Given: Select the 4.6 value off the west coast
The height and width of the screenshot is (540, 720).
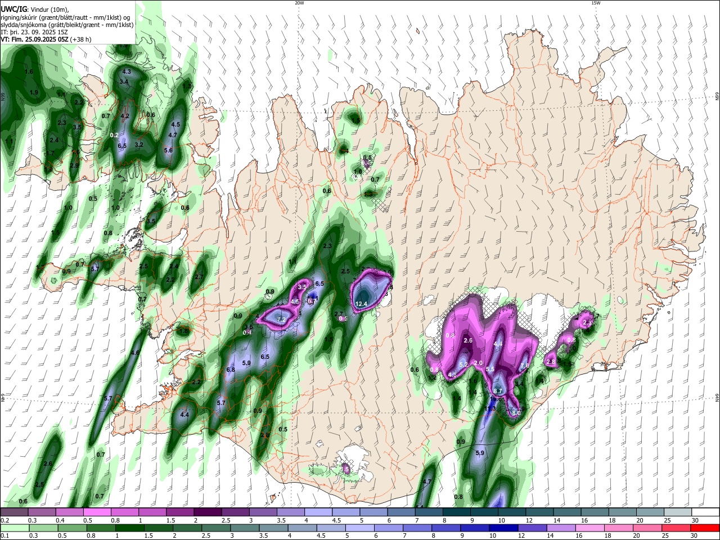Looking at the screenshot, I should tap(135, 353).
